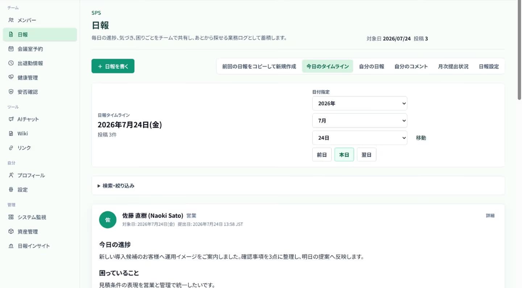Screen dimensions: 522x288
Task: Click the 提出日 13:58 JST timestamp
Action: point(210,224)
